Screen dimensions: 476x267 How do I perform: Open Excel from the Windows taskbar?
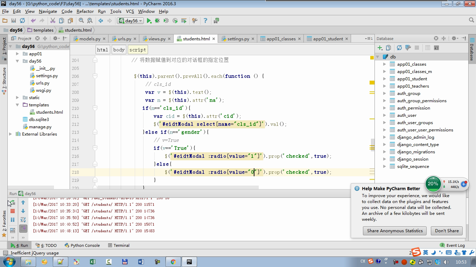coord(93,262)
